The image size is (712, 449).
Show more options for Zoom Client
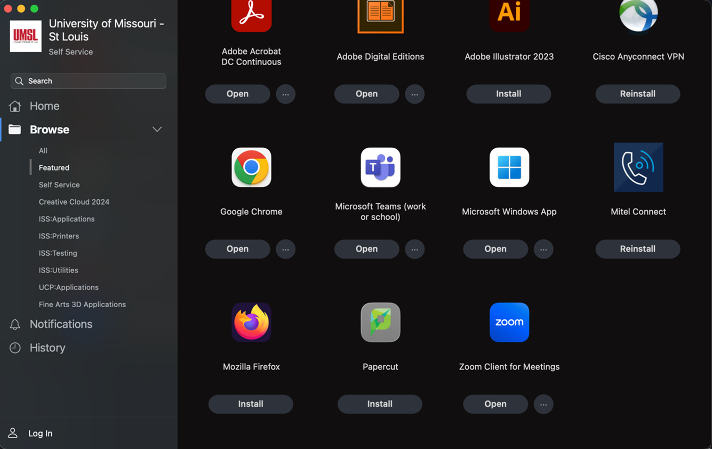point(543,404)
